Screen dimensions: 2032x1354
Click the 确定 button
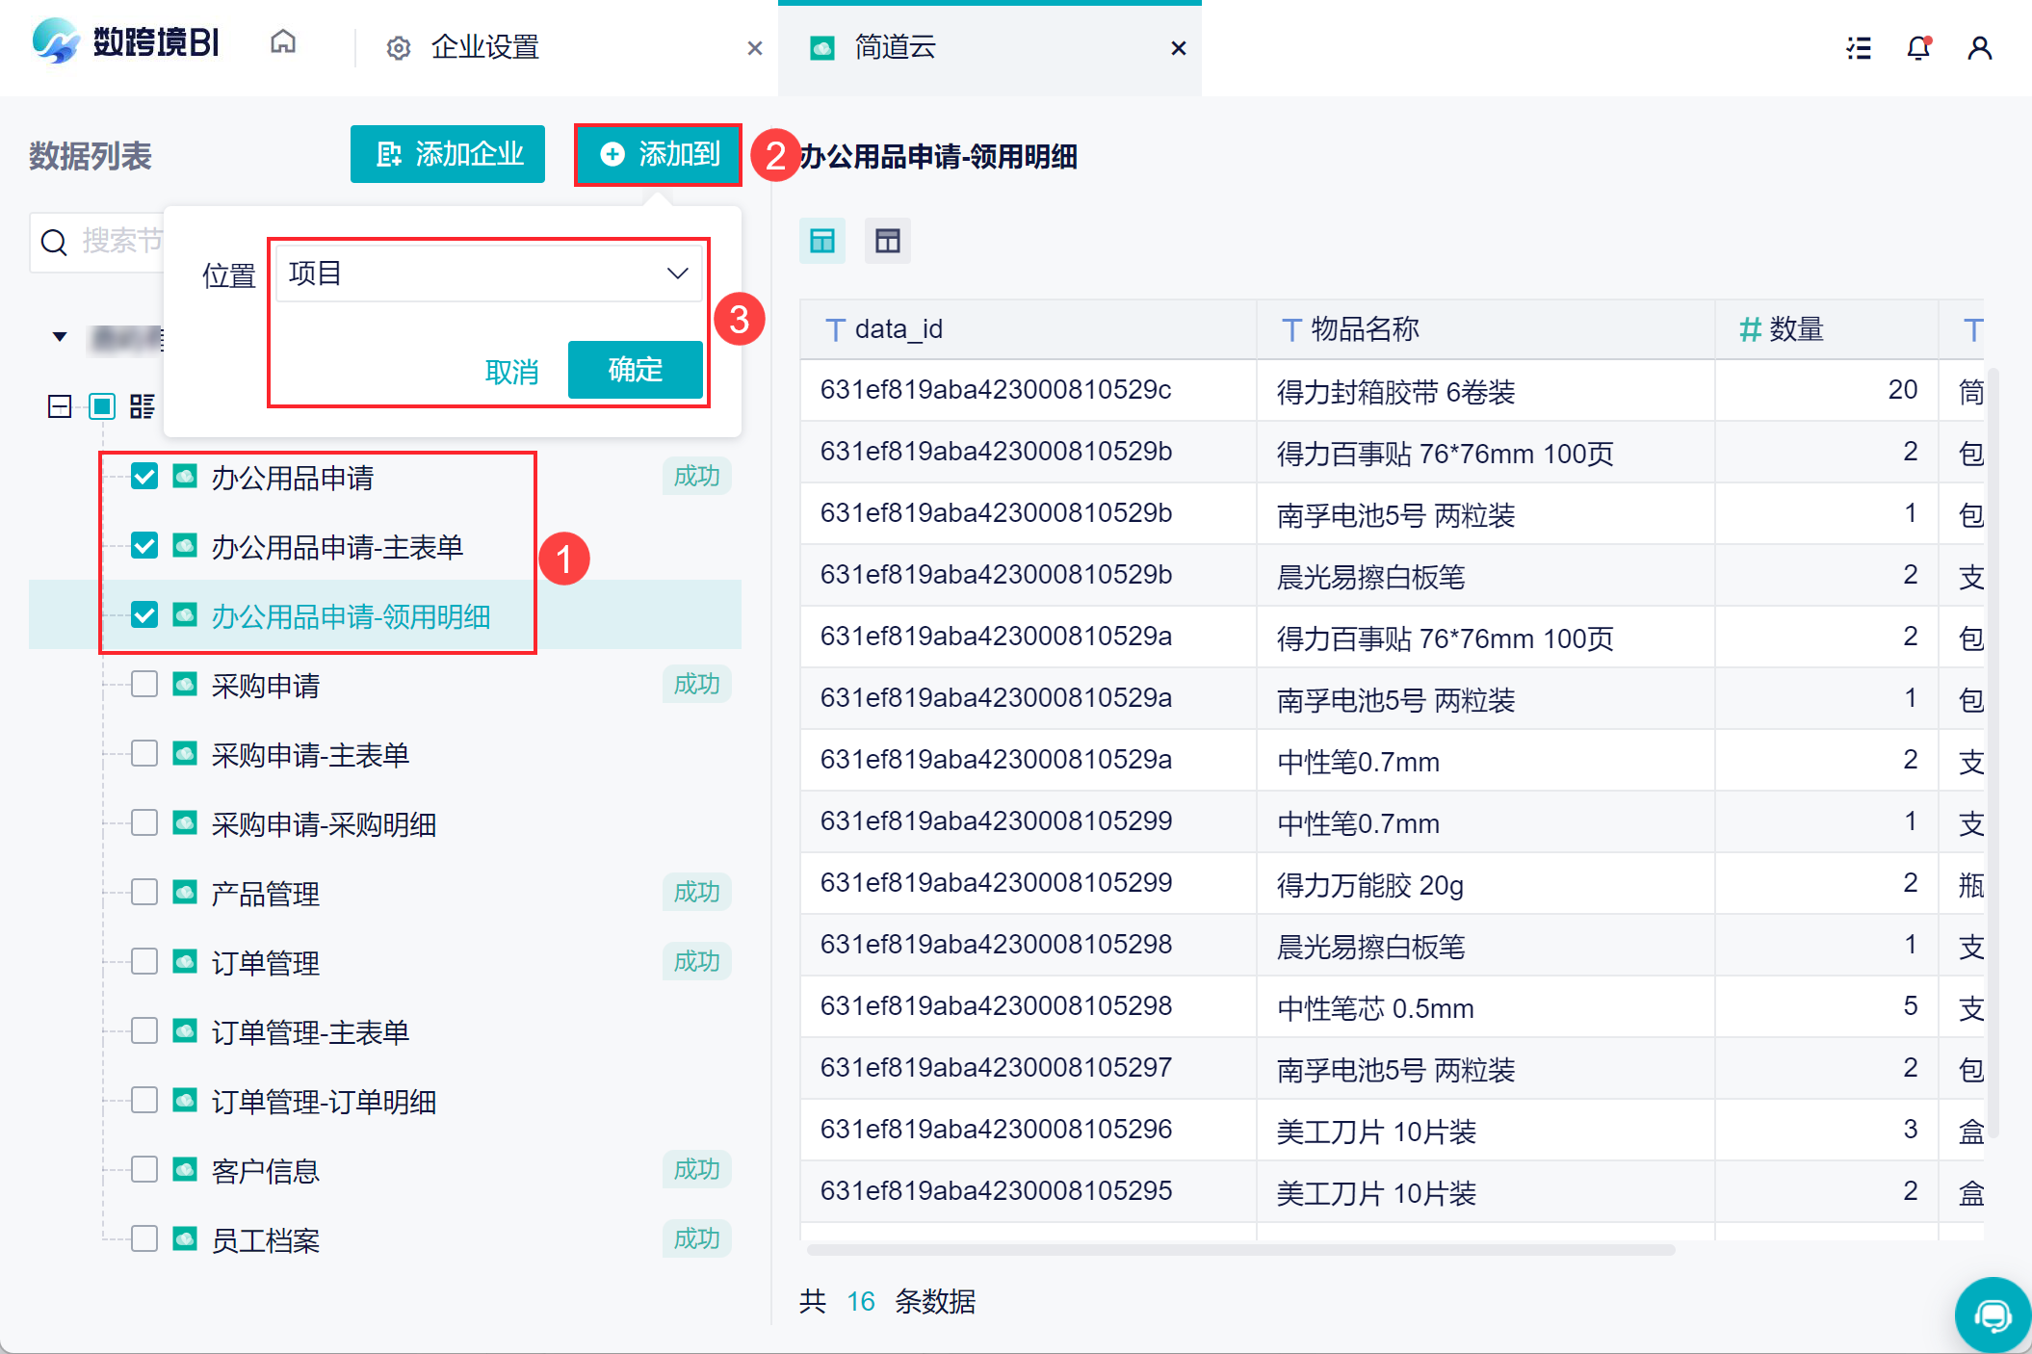(635, 370)
